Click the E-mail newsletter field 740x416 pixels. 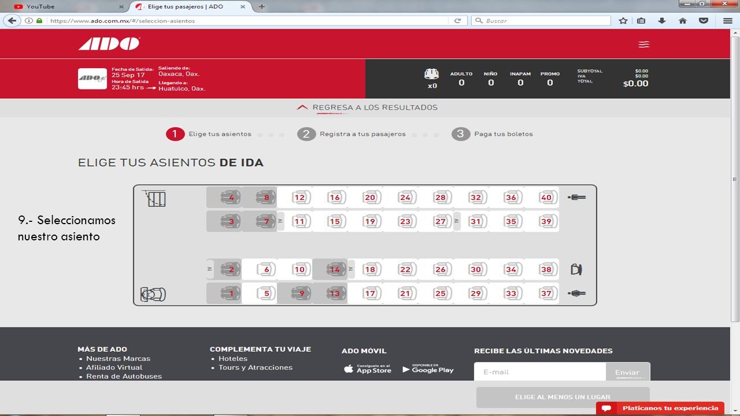click(540, 372)
